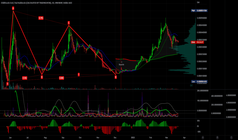
Task: Click the 0.0000300000 price axis label
Action: pos(202,47)
